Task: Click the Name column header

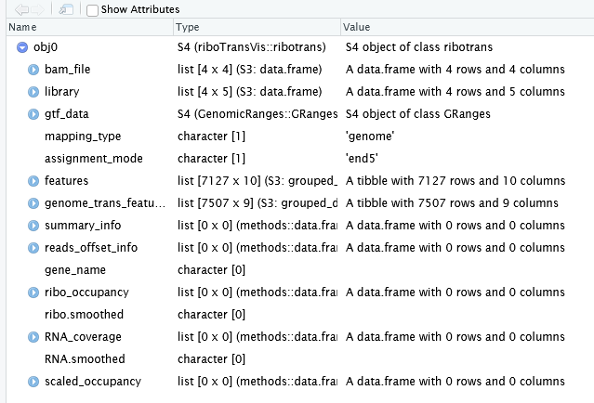Action: tap(89, 27)
